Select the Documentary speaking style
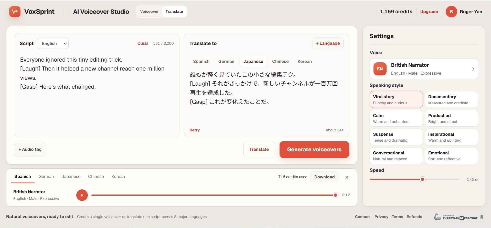 click(451, 99)
